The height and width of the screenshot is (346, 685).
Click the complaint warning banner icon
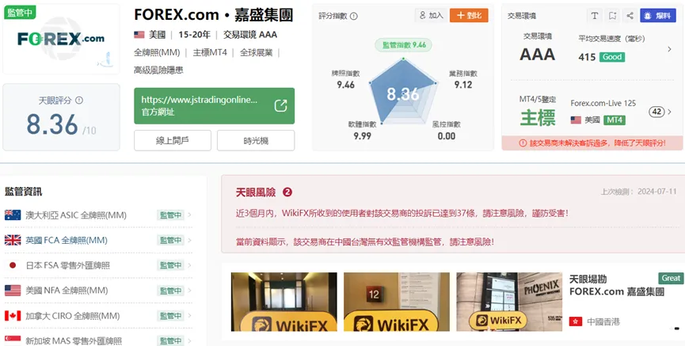pos(523,143)
